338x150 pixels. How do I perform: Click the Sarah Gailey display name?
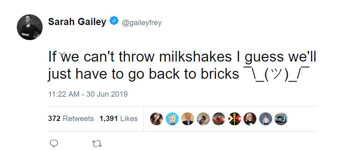(x=77, y=22)
